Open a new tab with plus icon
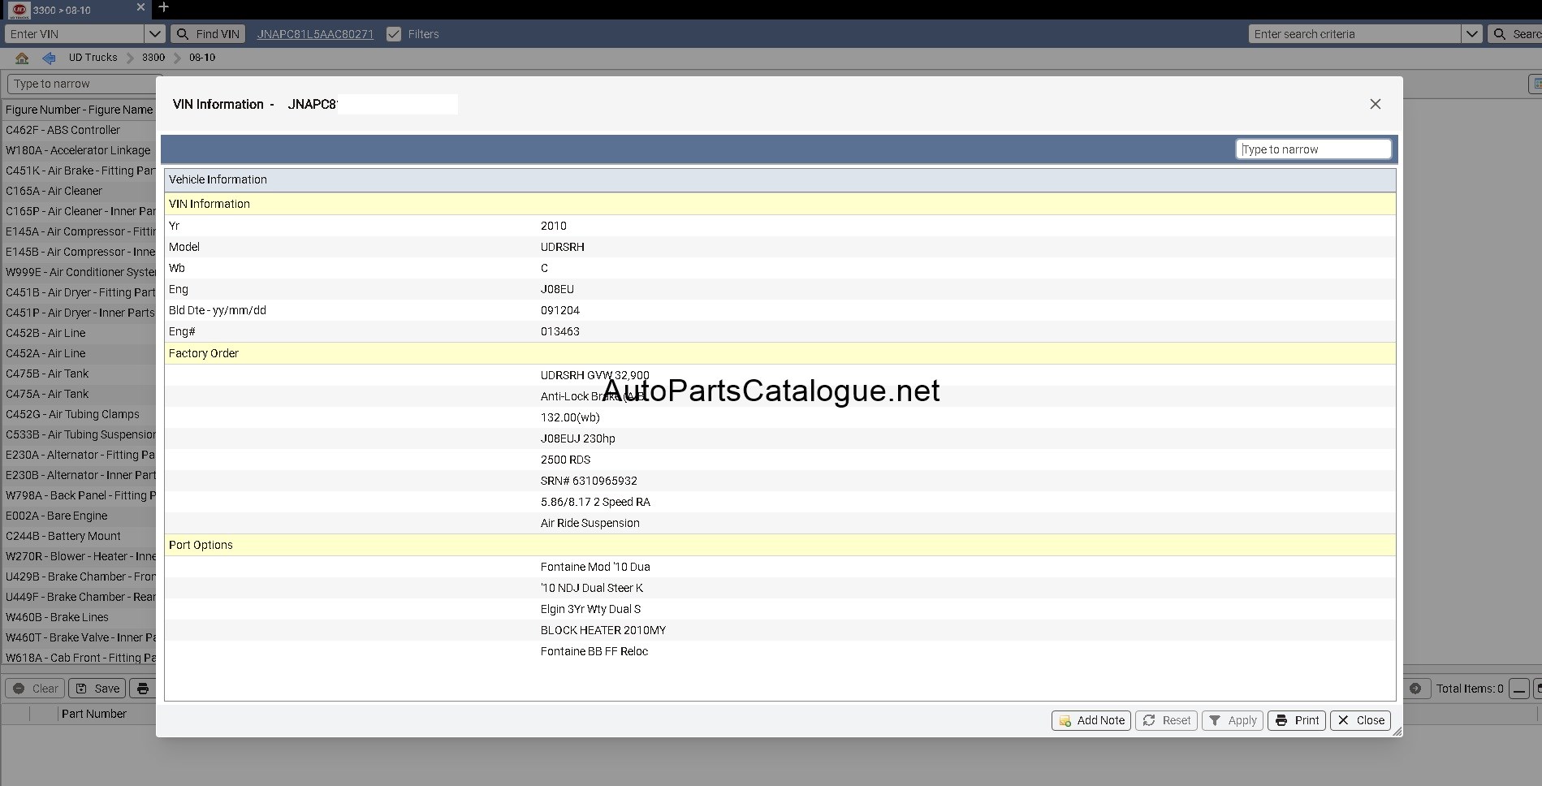 pos(163,7)
